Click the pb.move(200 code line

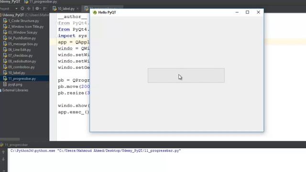(74, 86)
